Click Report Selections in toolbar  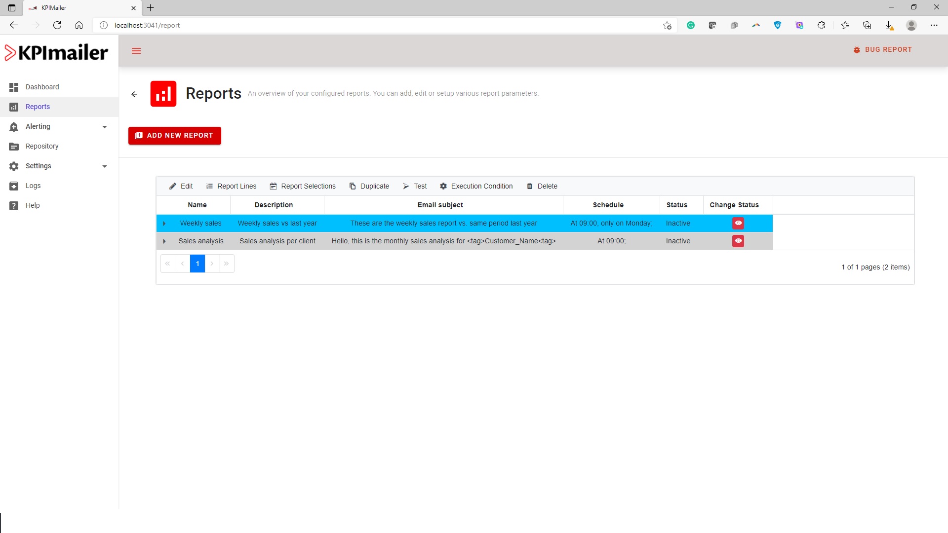(303, 186)
